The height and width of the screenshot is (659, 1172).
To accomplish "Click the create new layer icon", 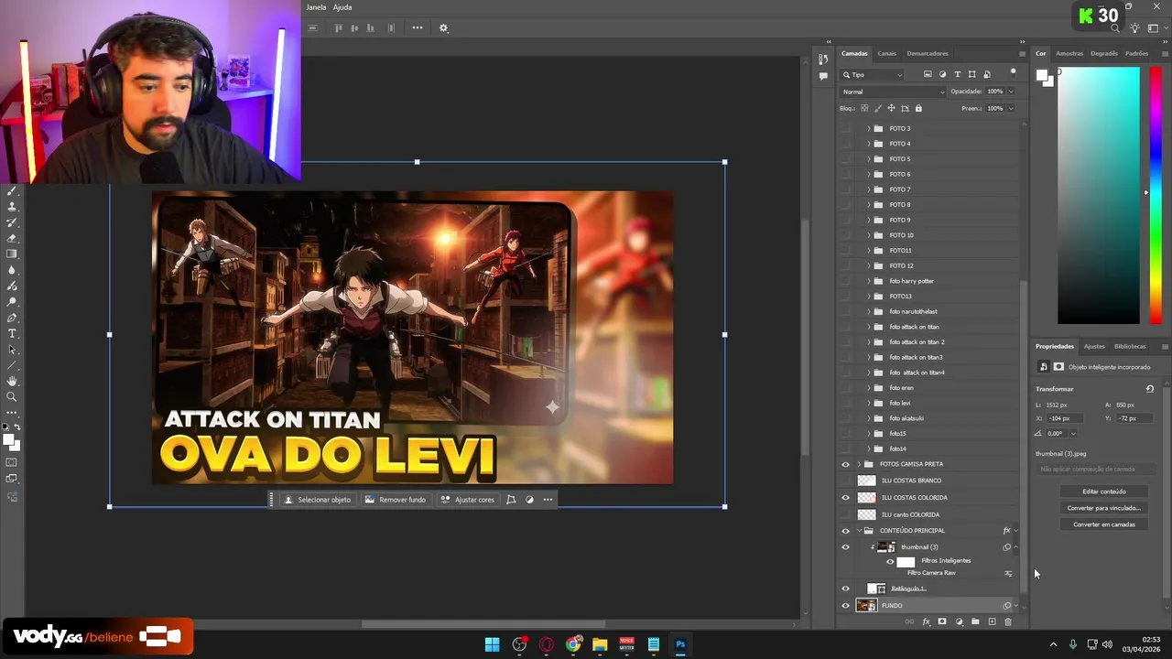I will 992,621.
